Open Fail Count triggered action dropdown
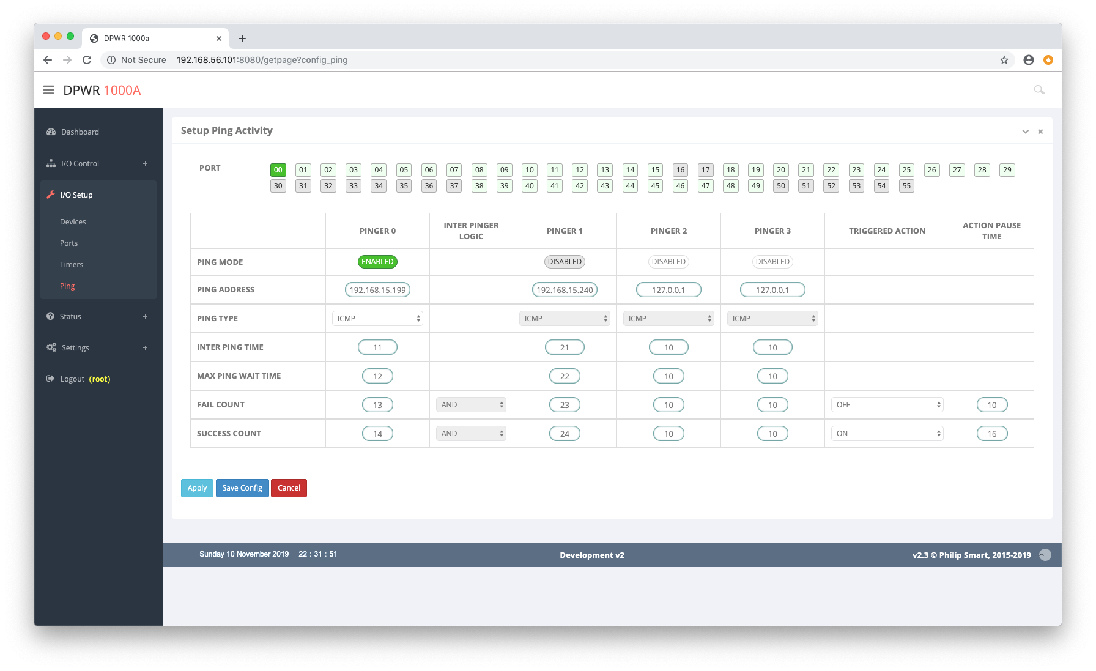 [887, 405]
